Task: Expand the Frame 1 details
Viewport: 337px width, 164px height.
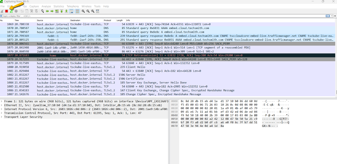Action: [x=1, y=101]
